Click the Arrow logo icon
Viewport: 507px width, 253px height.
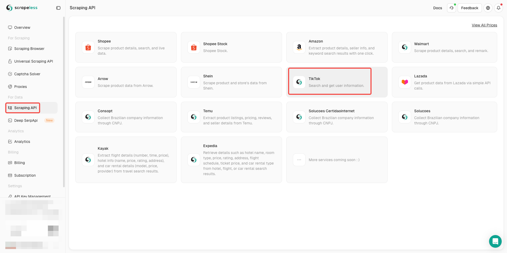tap(88, 82)
